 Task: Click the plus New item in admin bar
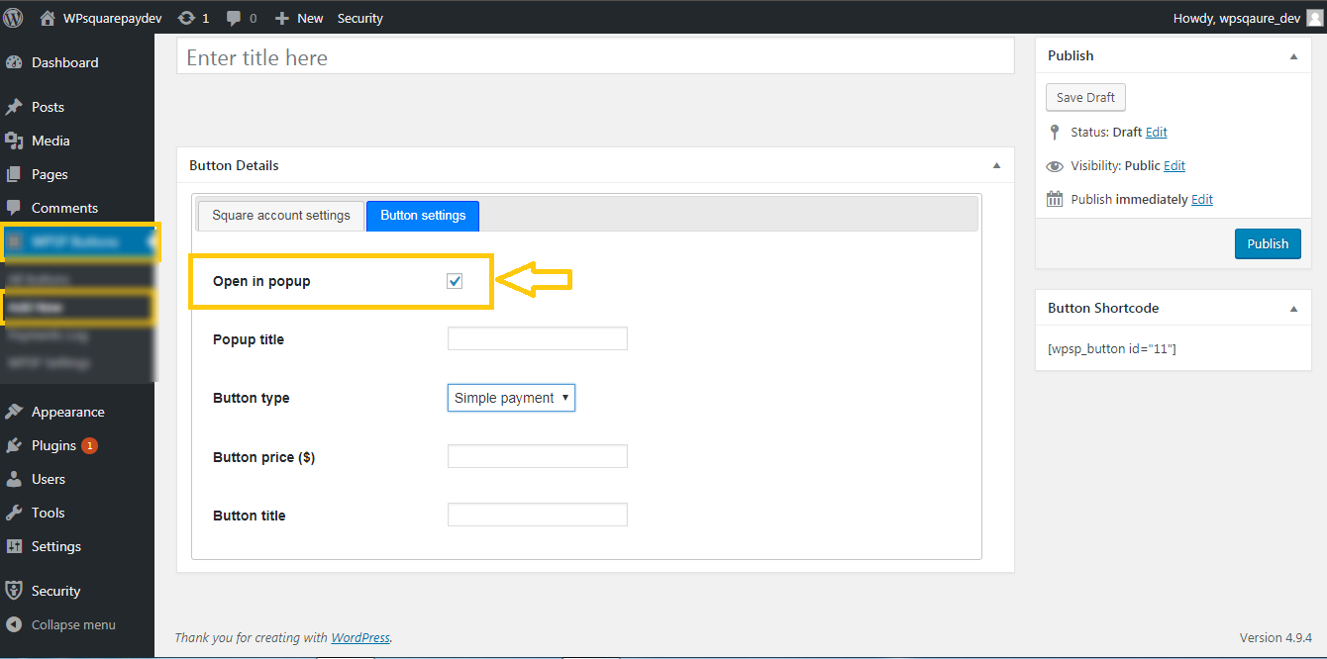[x=299, y=18]
